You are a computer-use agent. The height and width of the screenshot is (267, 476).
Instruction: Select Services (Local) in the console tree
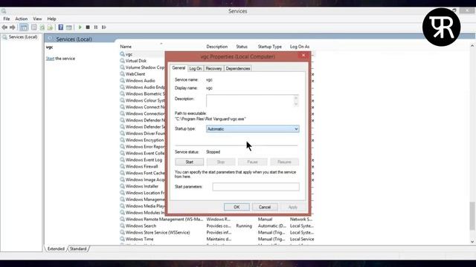[23, 37]
